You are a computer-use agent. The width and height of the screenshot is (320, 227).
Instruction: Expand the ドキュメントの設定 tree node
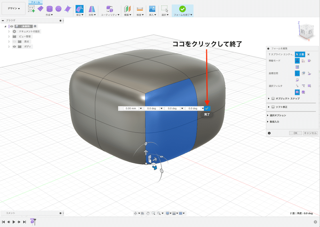coord(9,32)
